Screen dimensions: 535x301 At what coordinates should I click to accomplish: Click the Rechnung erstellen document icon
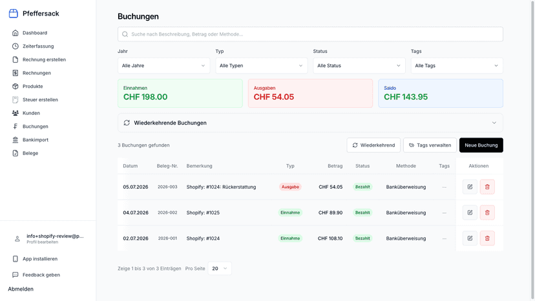tap(16, 59)
